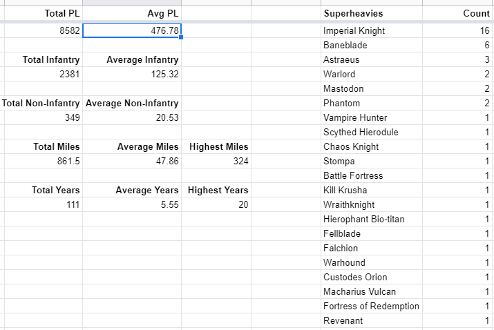
Task: Click the Imperial Knight count of 16
Action: (457, 30)
